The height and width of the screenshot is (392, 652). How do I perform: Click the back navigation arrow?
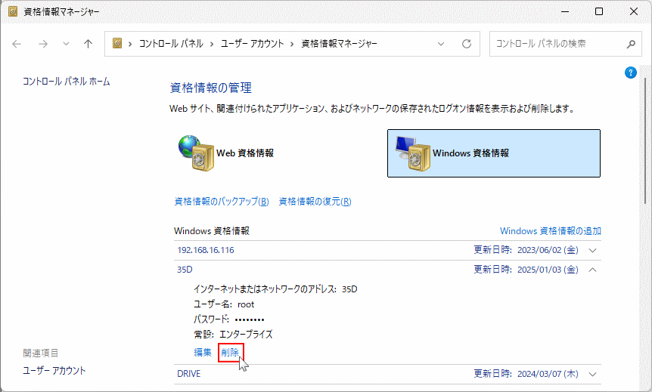[17, 44]
